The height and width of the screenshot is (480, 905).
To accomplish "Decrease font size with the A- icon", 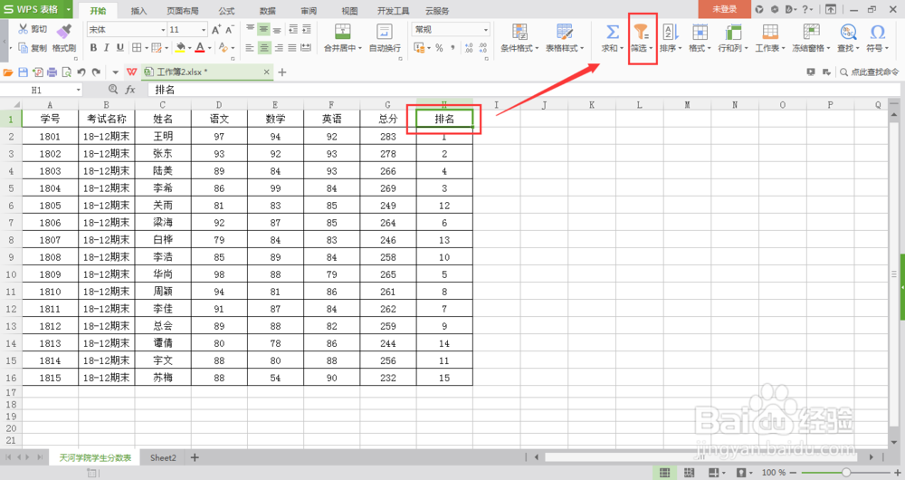I will 230,30.
